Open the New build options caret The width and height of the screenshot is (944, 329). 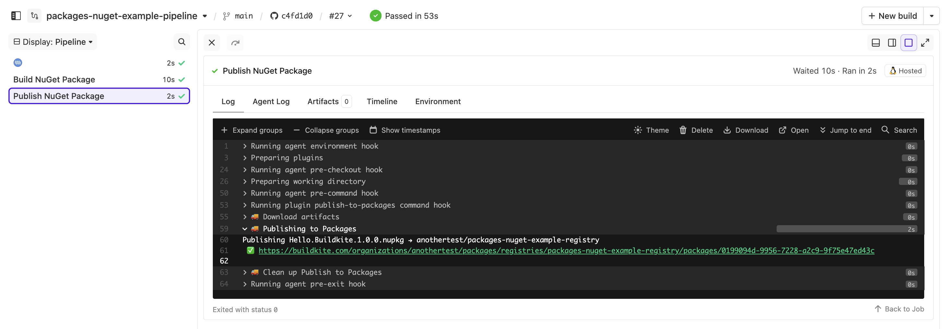931,16
